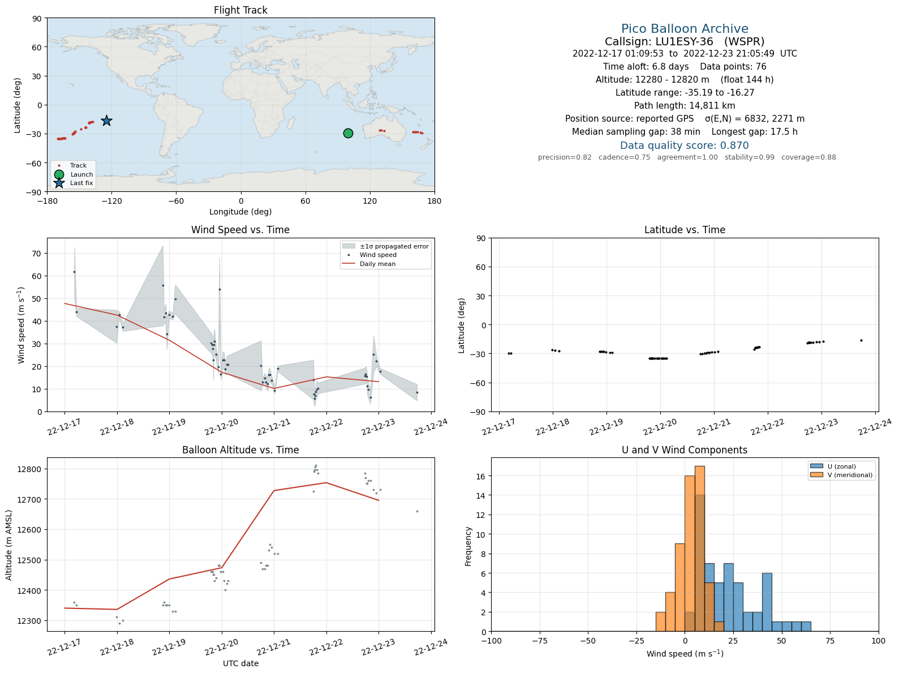This screenshot has width=899, height=673.
Task: Click the U and V Wind Components title
Action: 685,450
